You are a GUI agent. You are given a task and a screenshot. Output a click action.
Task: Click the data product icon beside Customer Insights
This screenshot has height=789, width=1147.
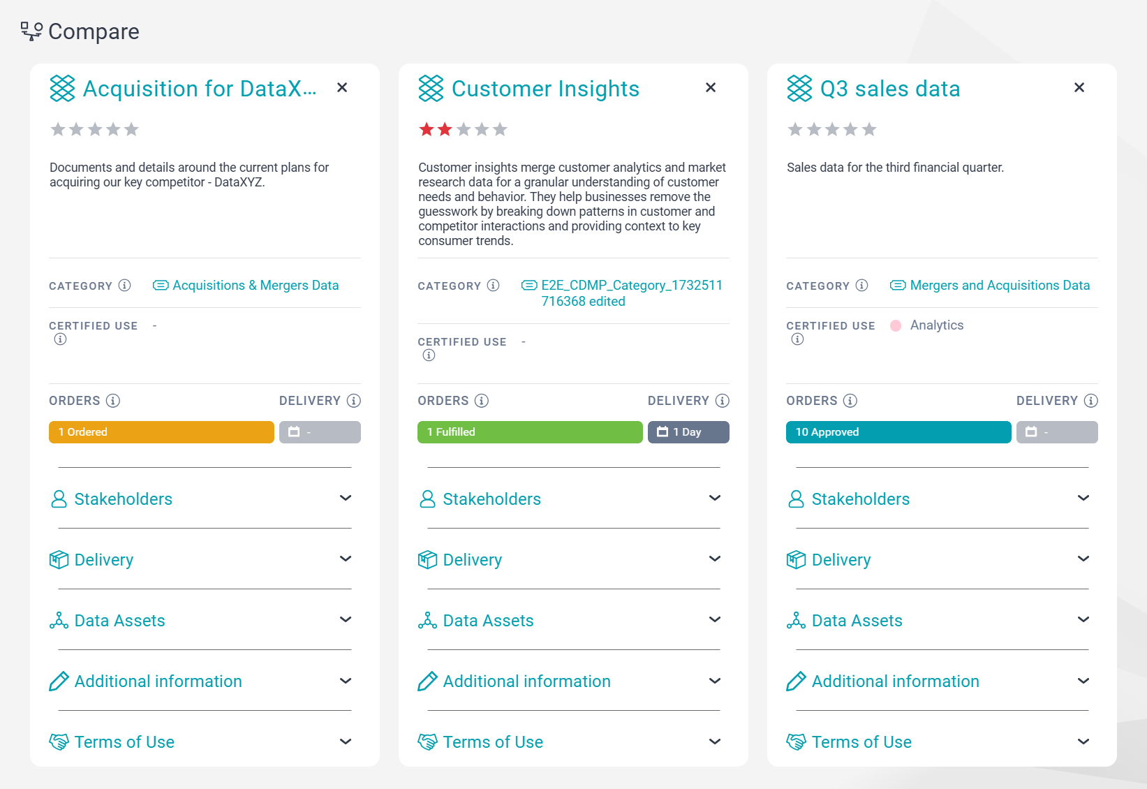[x=431, y=89]
